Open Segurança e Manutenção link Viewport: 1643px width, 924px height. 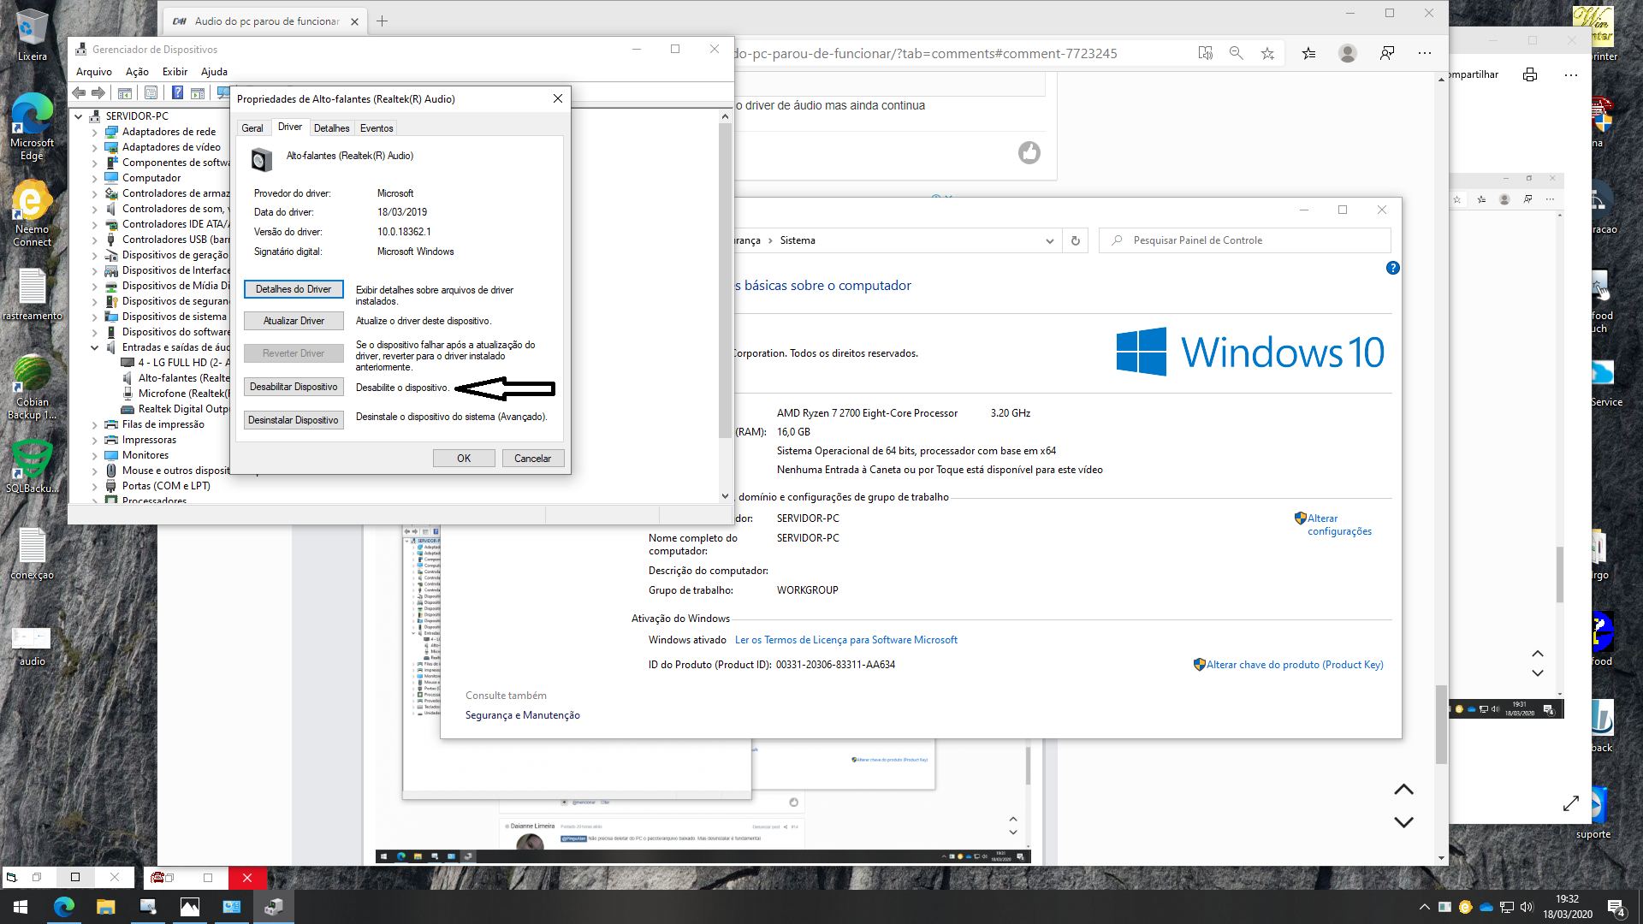[523, 715]
